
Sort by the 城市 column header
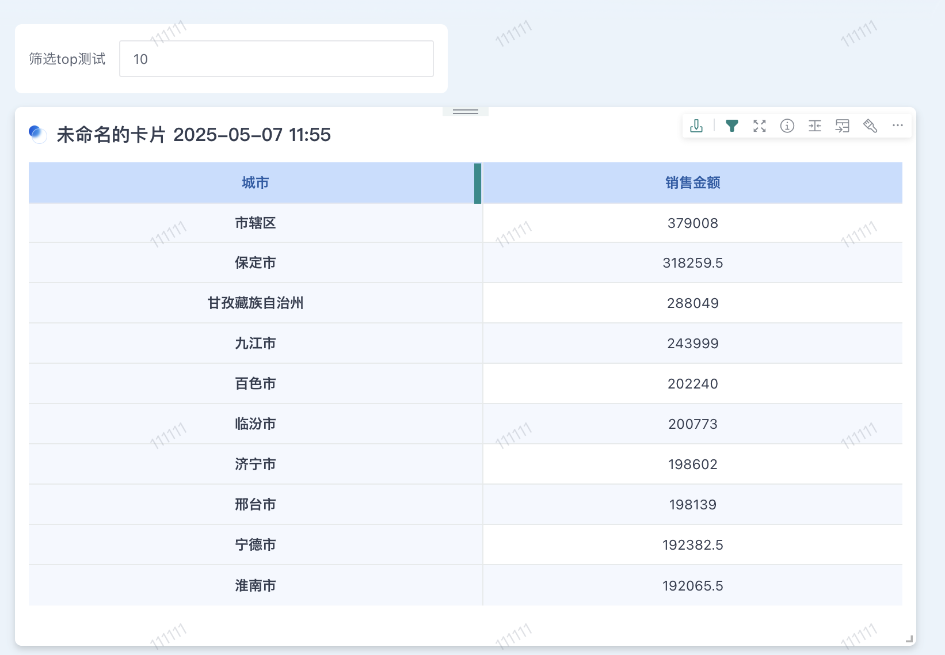[x=255, y=183]
